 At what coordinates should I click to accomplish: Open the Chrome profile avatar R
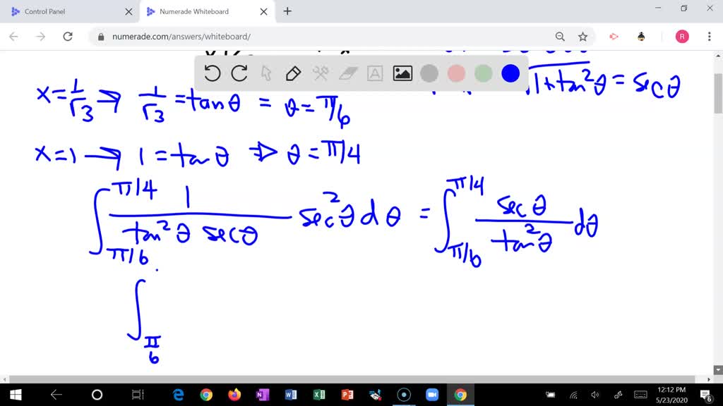tap(681, 36)
